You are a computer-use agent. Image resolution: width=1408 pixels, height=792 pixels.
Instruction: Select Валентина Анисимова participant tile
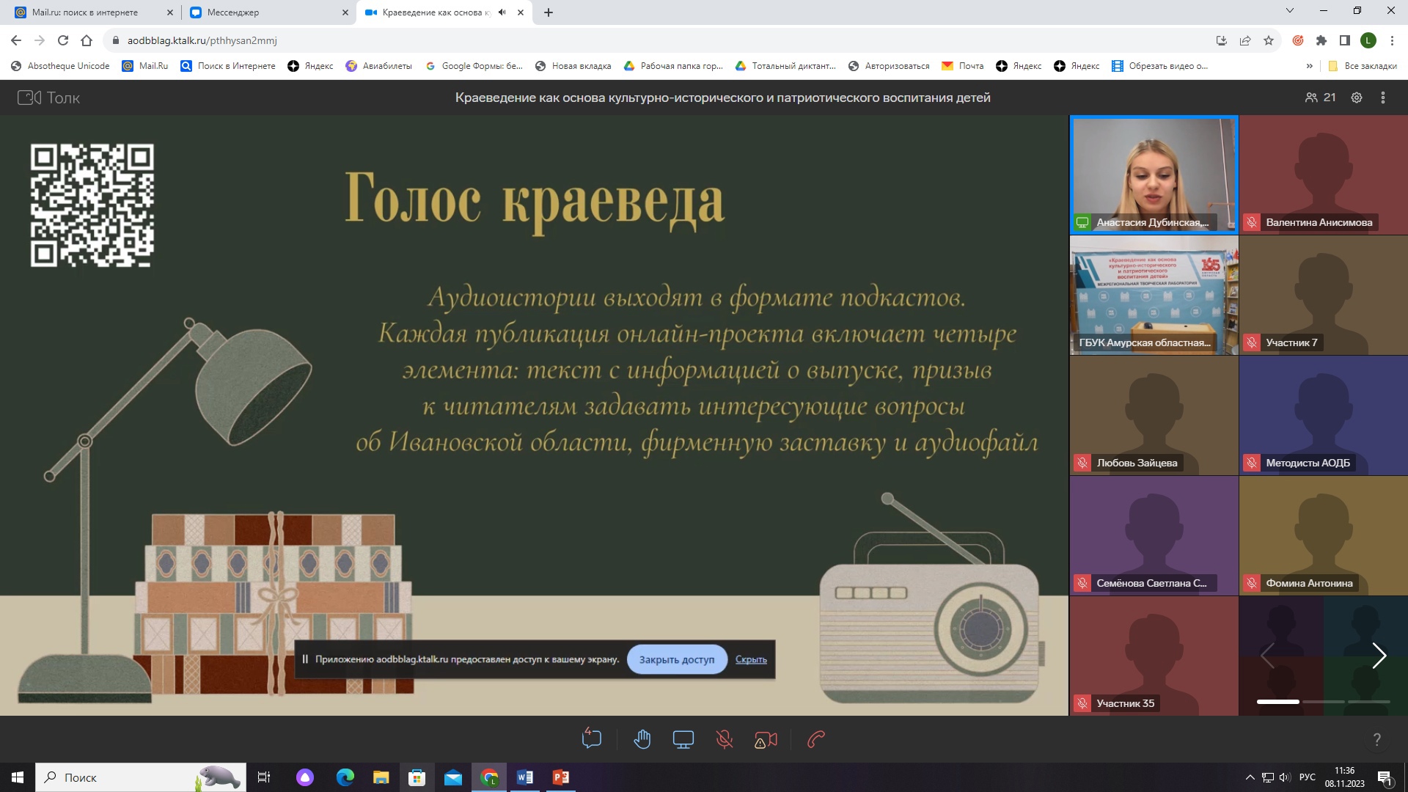pos(1324,175)
